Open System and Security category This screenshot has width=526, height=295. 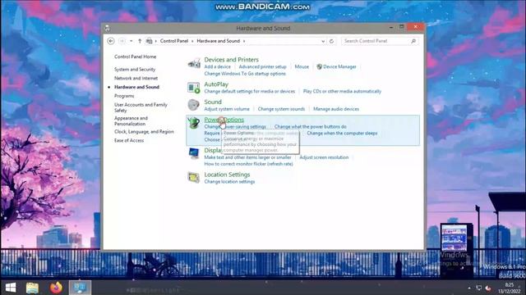pyautogui.click(x=135, y=69)
